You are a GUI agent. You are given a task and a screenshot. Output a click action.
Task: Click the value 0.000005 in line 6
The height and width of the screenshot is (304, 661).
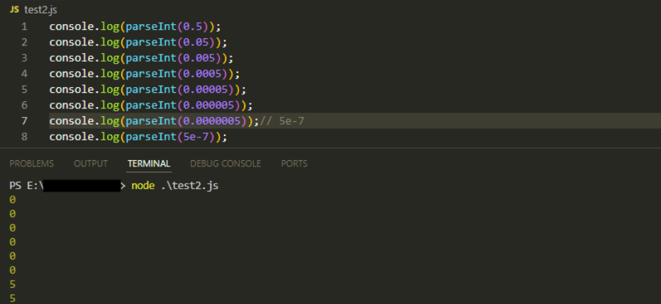(209, 105)
